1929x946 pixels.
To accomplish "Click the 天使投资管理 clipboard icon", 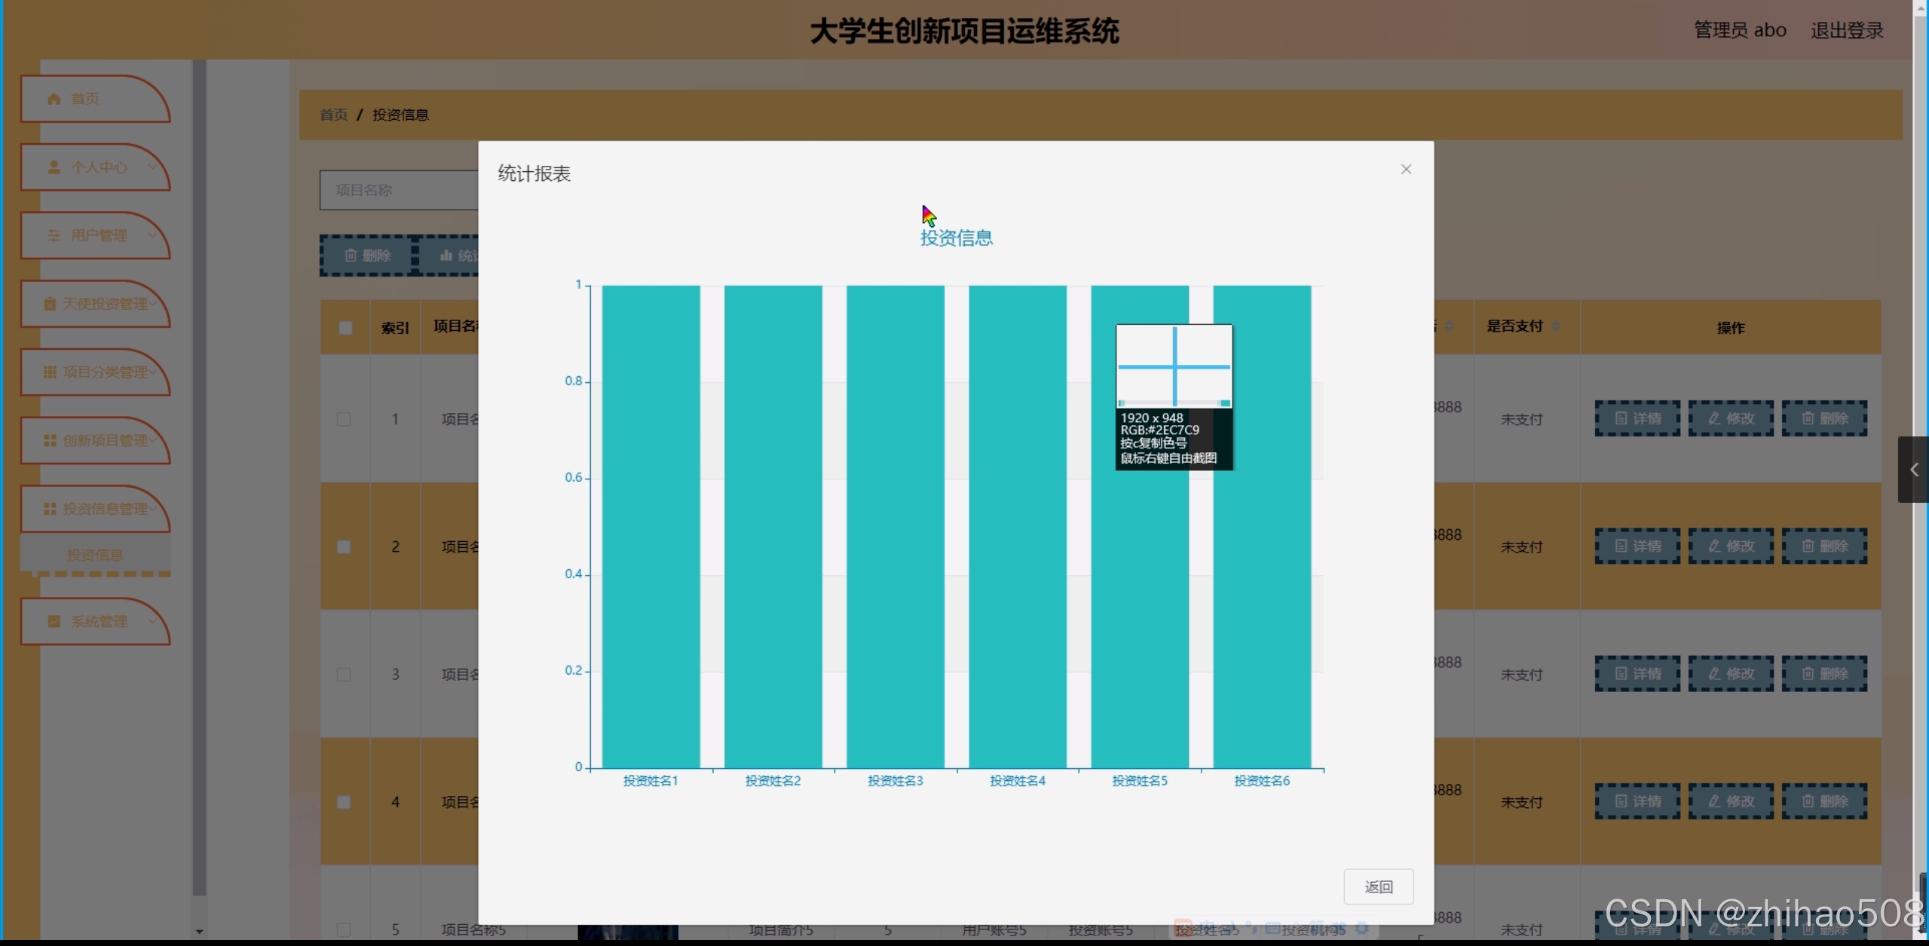I will (50, 304).
